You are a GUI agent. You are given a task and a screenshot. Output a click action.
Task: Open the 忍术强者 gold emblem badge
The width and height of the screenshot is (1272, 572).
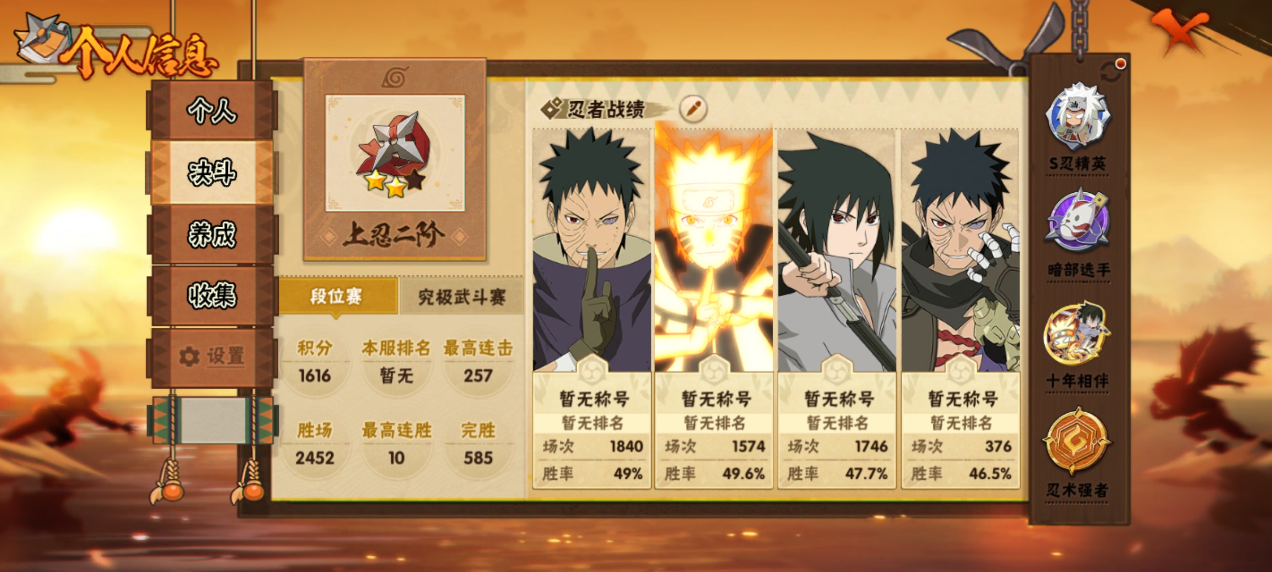[1077, 440]
